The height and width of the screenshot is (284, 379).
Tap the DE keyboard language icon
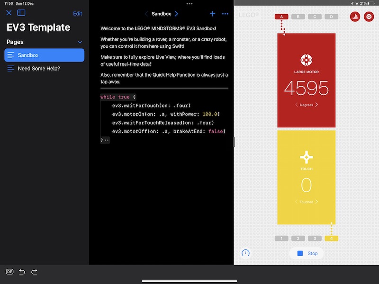tap(9, 272)
